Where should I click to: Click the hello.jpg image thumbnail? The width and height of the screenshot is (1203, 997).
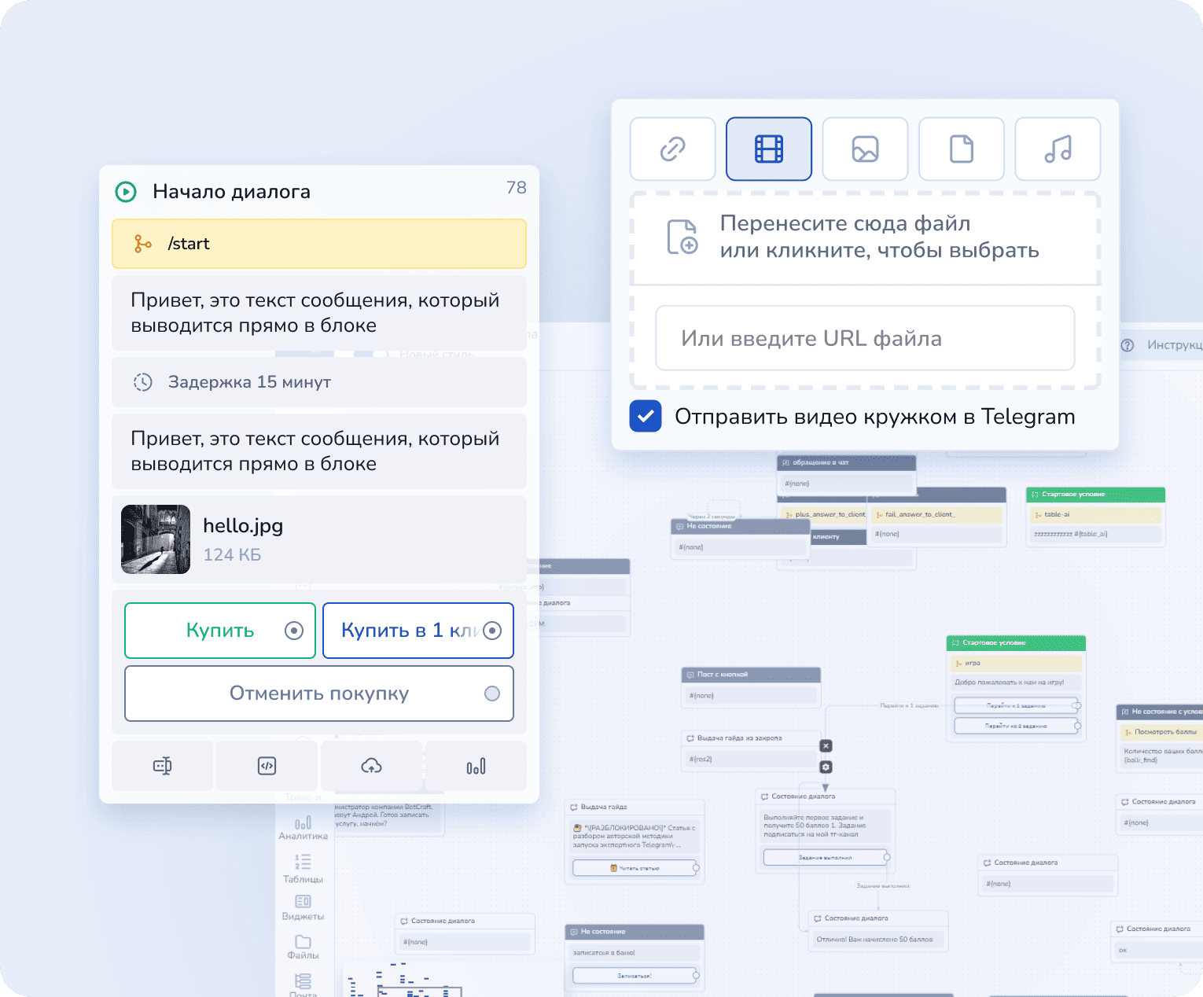[x=156, y=539]
